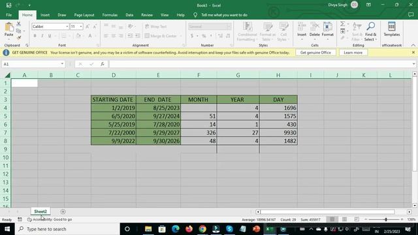418x235 pixels.
Task: Select cell containing 9930
Action: click(278, 133)
